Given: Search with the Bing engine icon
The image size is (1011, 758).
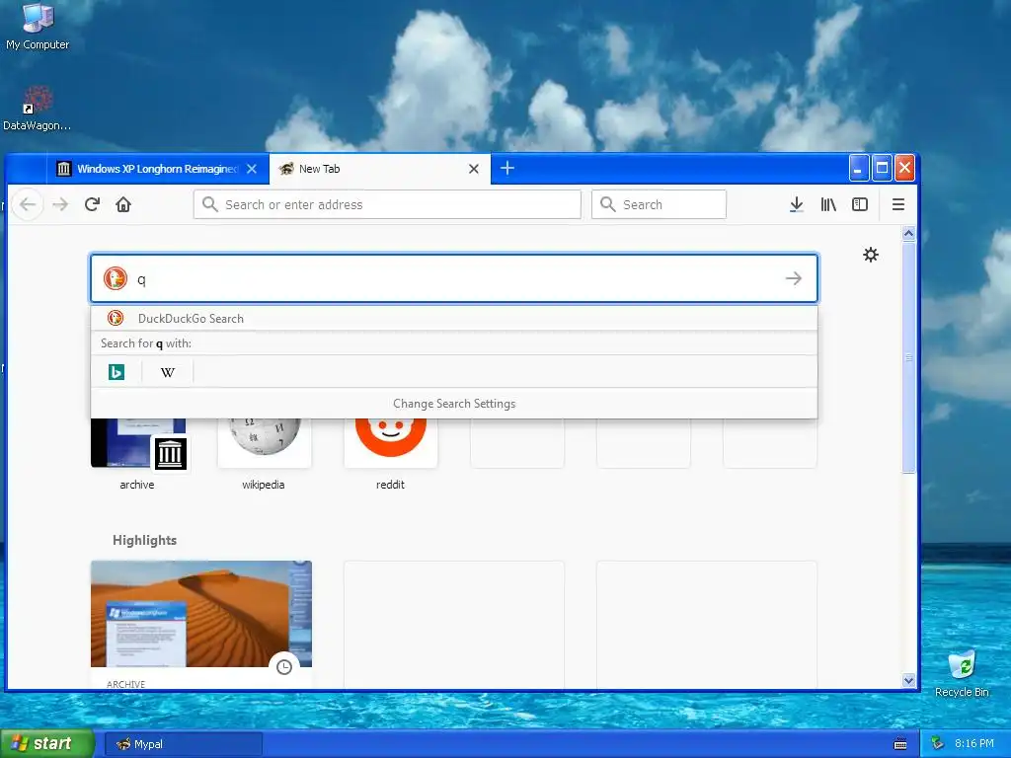Looking at the screenshot, I should [117, 372].
